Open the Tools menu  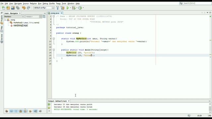[64, 4]
